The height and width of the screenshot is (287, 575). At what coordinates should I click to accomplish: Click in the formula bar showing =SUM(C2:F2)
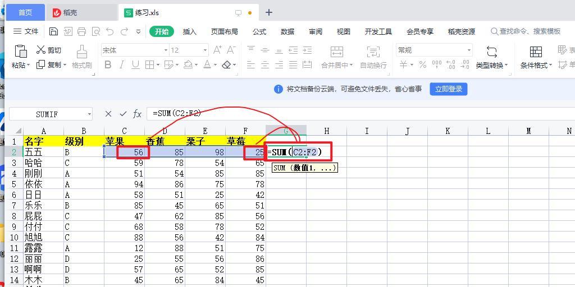pyautogui.click(x=360, y=114)
